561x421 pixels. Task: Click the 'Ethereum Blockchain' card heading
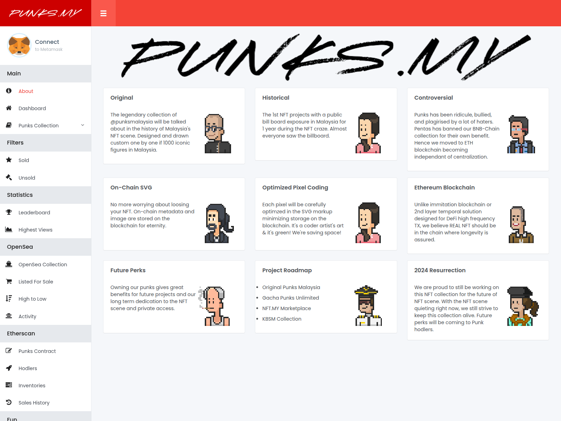[x=444, y=187]
